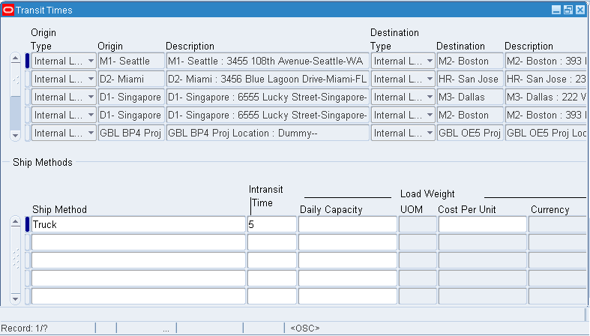Viewport: 590px width, 336px height.
Task: Click the last empty Ship Method field
Action: [139, 296]
